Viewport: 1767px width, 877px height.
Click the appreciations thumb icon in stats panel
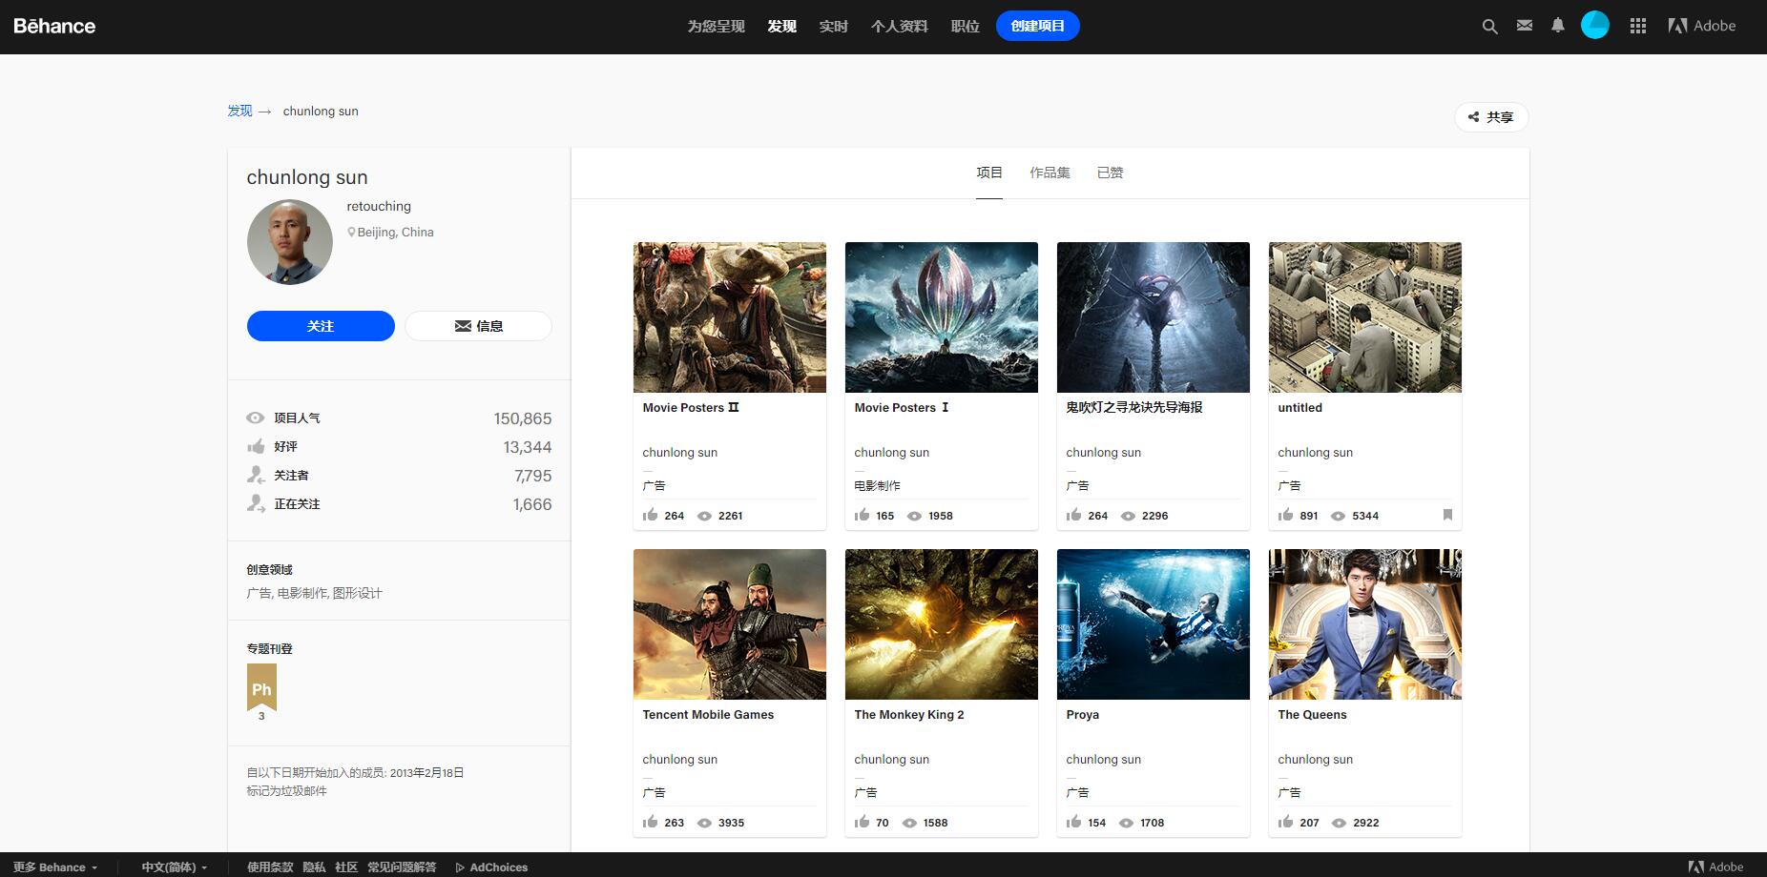(256, 446)
